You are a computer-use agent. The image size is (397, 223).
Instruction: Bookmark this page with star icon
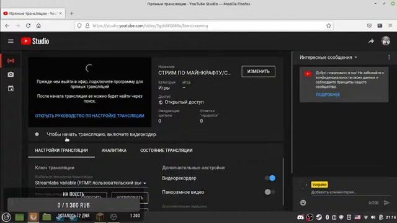328,26
